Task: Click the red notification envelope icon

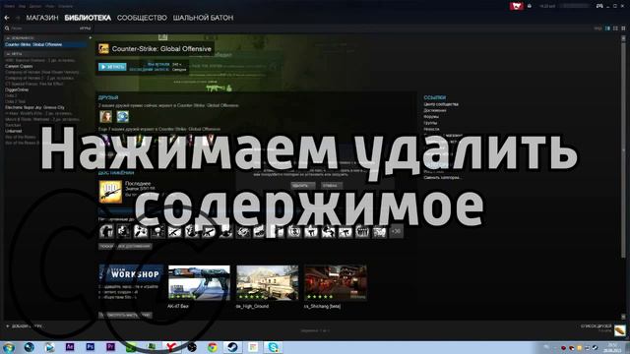Action: (x=516, y=6)
